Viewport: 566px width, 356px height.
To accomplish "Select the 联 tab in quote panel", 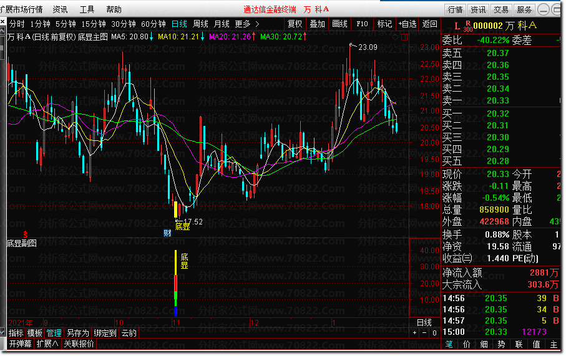I will [x=519, y=344].
